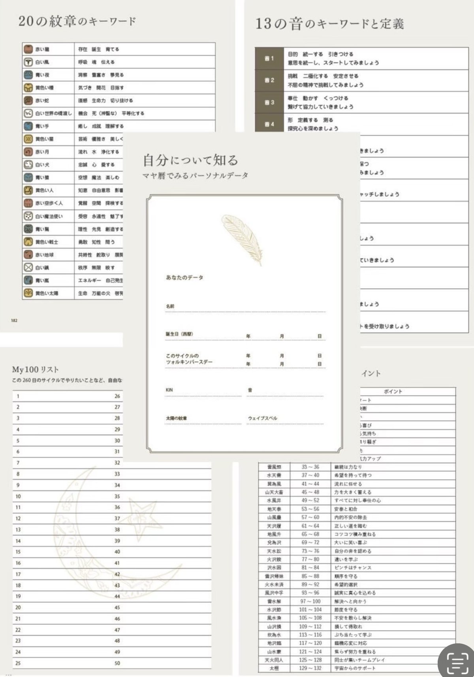Click the 白い犬 glyph icon
Screen dimensions: 474x677
coord(28,164)
